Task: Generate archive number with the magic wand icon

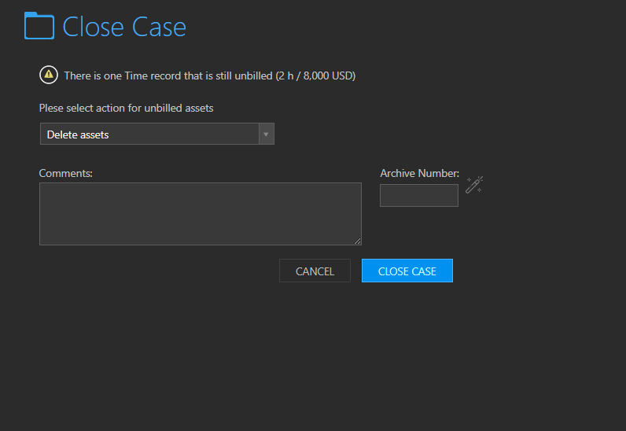Action: point(474,185)
